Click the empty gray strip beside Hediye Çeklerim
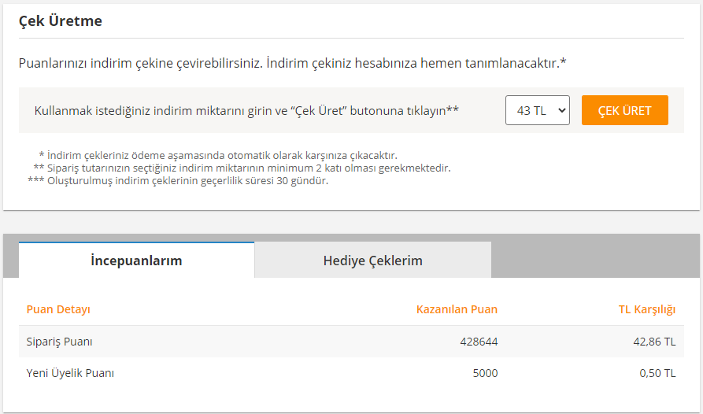Viewport: 703px width, 414px height. [x=594, y=260]
